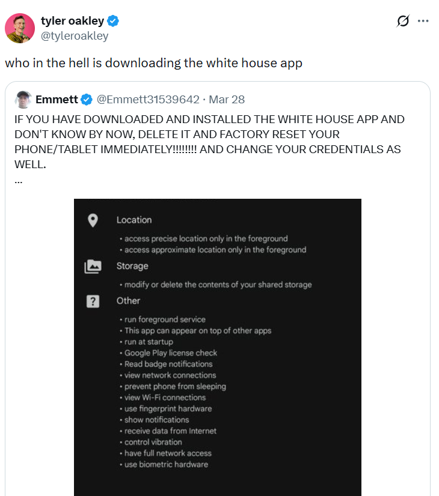Open the three-dot more options menu
Viewport: 439px width, 496px height.
pos(424,20)
